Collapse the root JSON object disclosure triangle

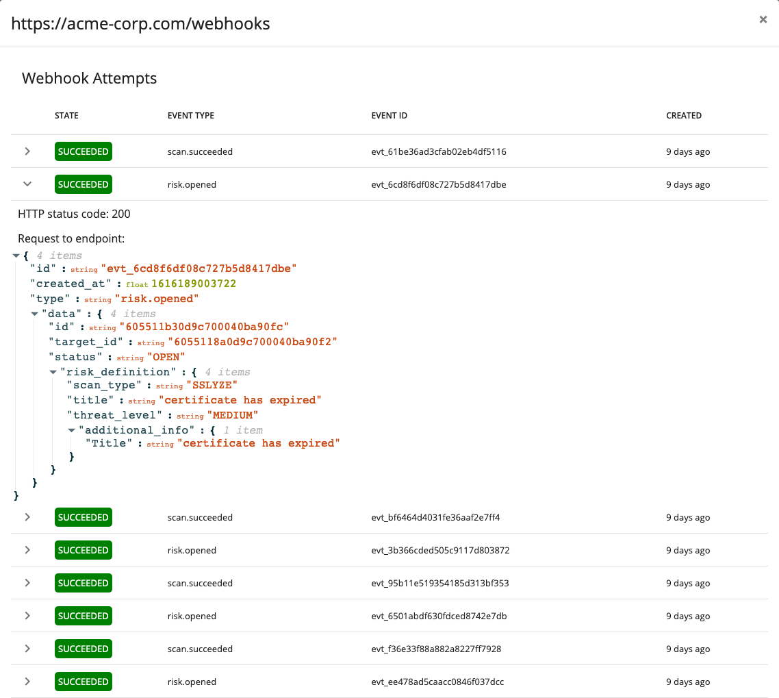[16, 255]
